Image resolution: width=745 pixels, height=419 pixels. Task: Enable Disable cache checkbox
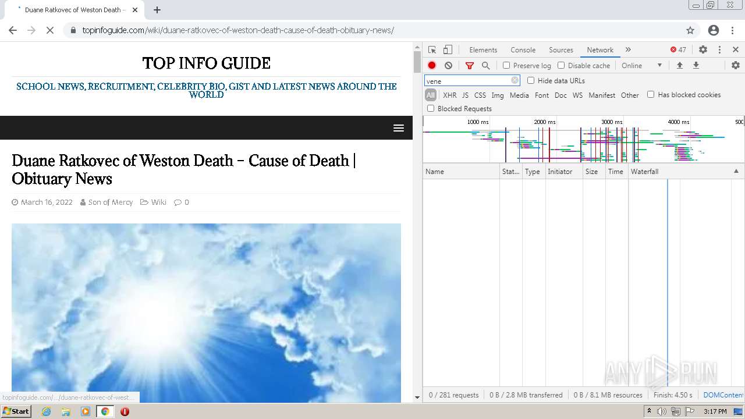561,66
